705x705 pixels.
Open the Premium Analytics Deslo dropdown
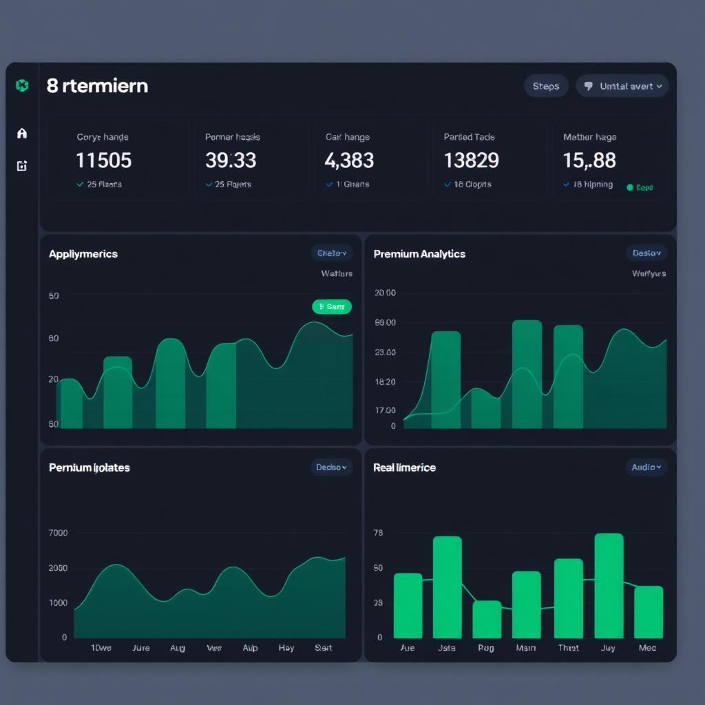coord(646,253)
